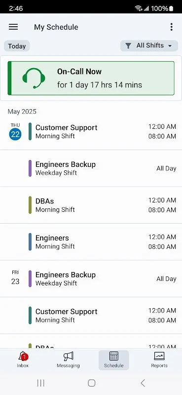The height and width of the screenshot is (395, 182).
Task: Open the Engineers Morning Shift entry
Action: tap(91, 242)
